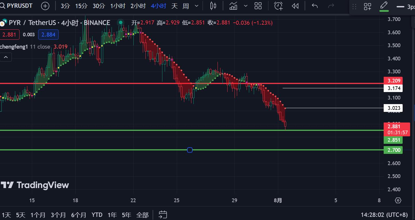Click the compare or add symbol plus icon
415x220 pixels.
point(45,6)
